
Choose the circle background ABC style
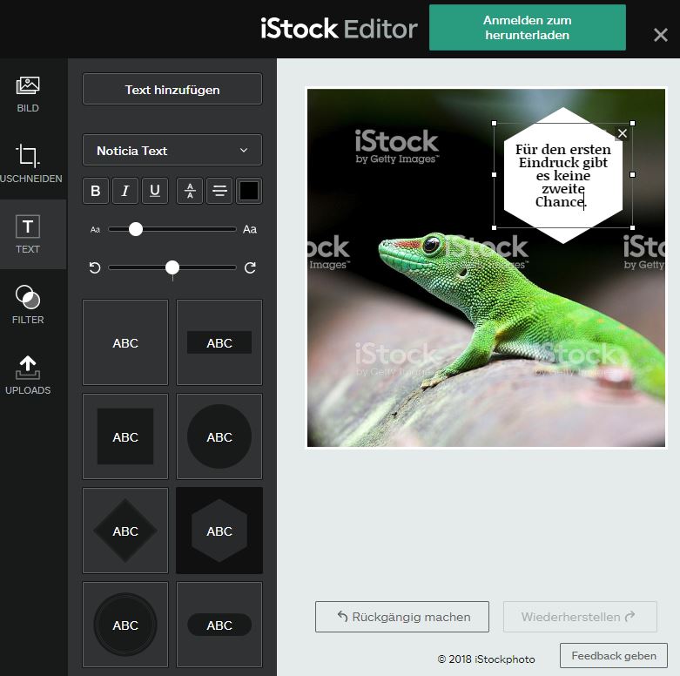[x=219, y=436]
